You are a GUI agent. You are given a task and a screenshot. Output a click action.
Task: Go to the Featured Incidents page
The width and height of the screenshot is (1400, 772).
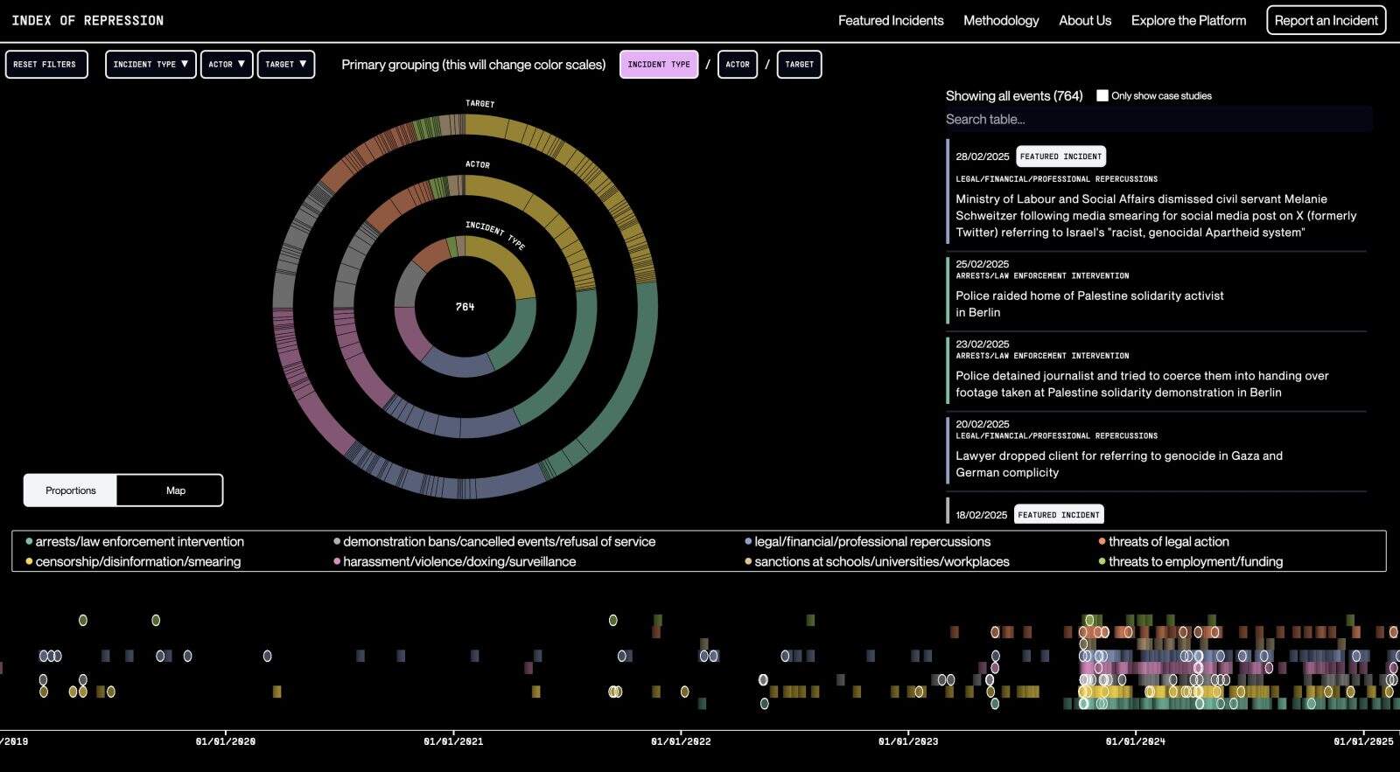(x=891, y=20)
